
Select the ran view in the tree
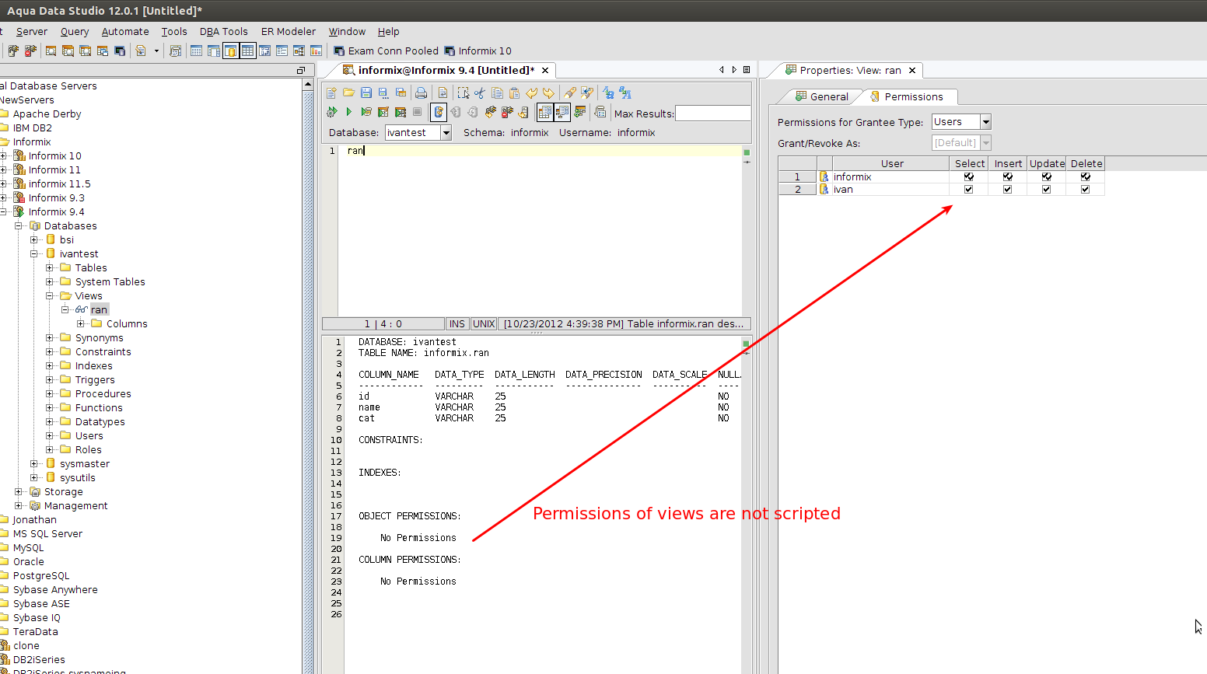click(99, 309)
